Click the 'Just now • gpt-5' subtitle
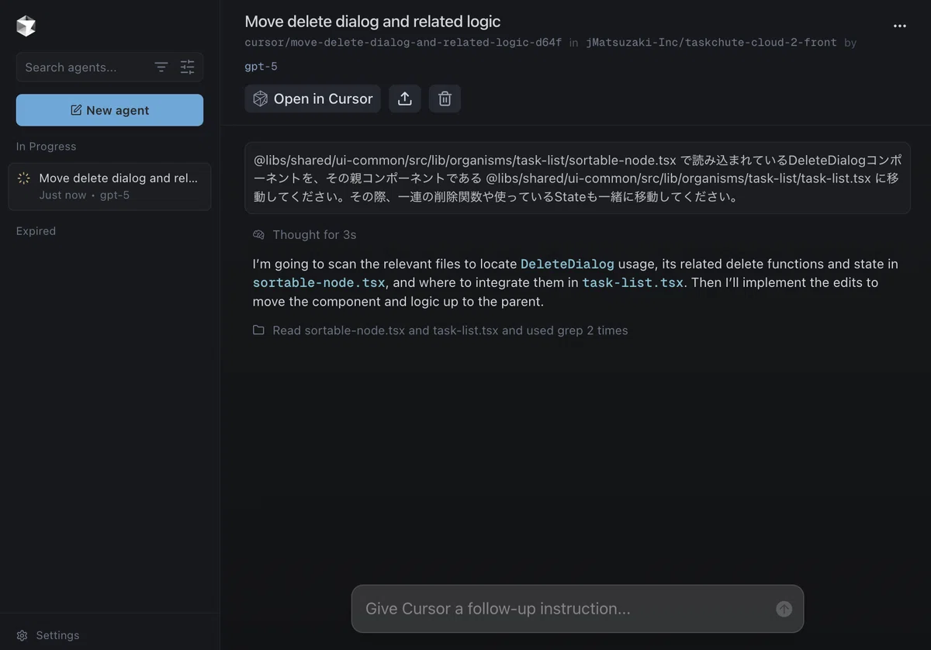The image size is (931, 650). click(x=85, y=195)
